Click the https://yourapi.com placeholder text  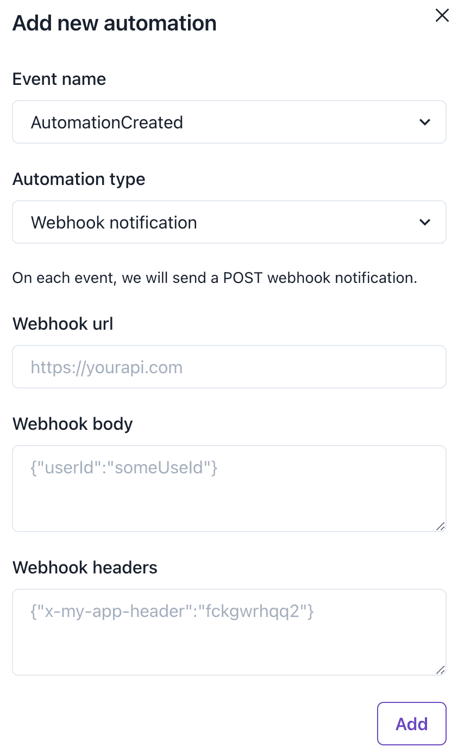[106, 367]
